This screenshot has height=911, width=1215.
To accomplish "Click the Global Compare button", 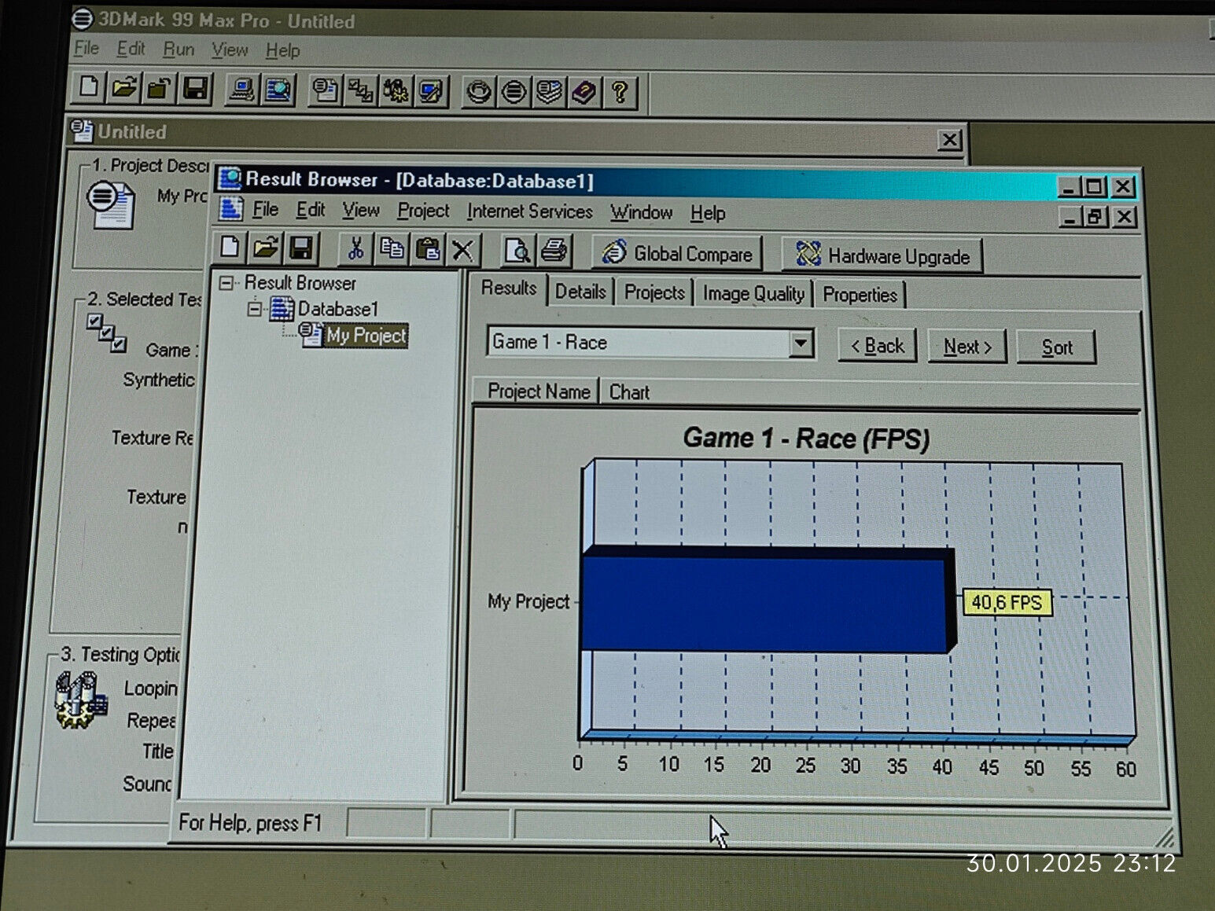I will 677,254.
